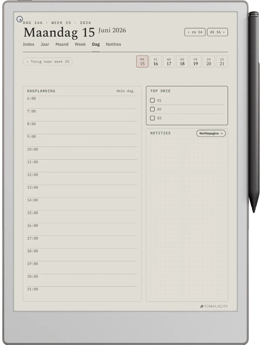Open the Notitiepagina link
Screen dimensions: 261x345
coord(211,133)
